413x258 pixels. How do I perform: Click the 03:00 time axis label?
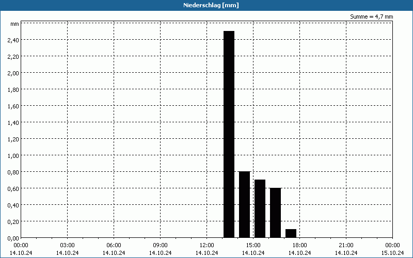coord(68,246)
